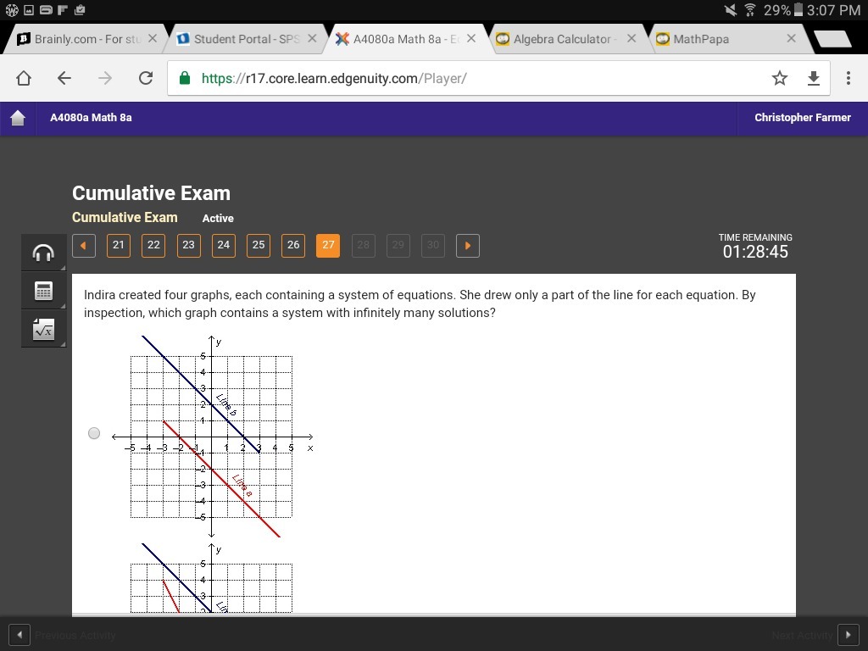Click the Christopher Farmer user name
Viewport: 868px width, 651px height.
803,117
